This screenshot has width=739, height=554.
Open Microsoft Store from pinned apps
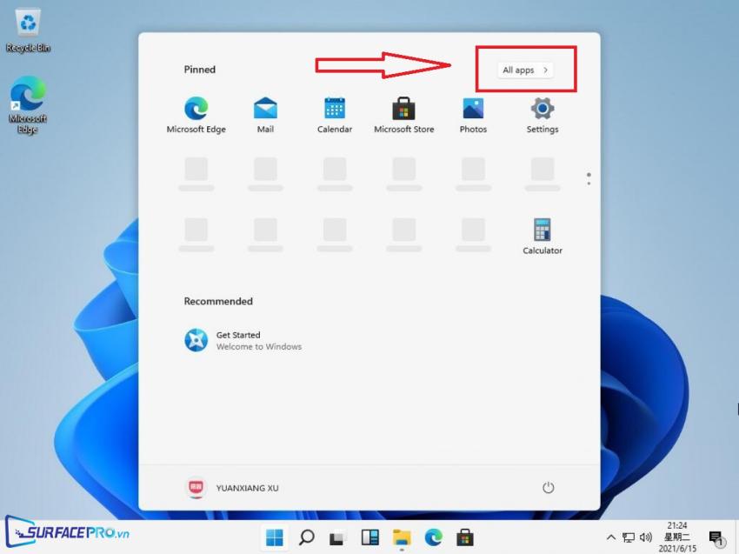tap(404, 116)
